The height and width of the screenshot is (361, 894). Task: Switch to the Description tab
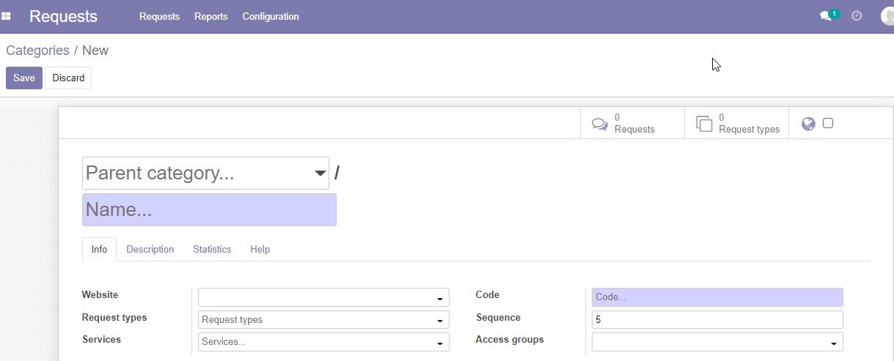click(150, 249)
